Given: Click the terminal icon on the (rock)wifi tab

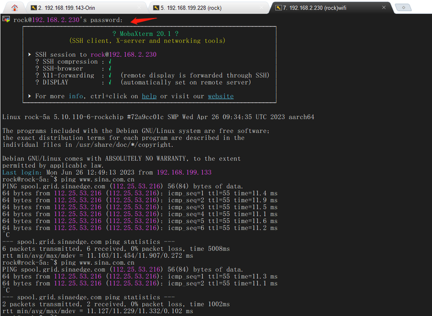Looking at the screenshot, I should [278, 8].
